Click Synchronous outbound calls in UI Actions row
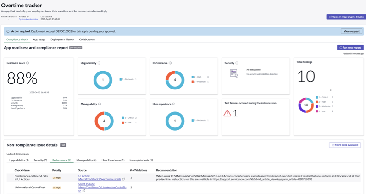This screenshot has height=194, width=366. pos(184,177)
